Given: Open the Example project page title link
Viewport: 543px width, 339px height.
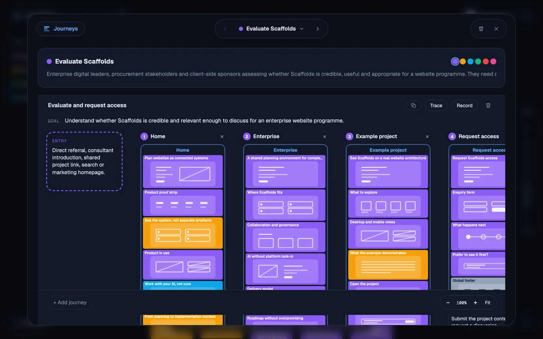Looking at the screenshot, I should 388,150.
